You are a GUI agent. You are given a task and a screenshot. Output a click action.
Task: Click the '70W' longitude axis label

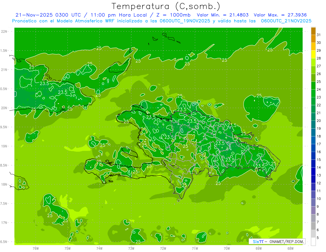click(227, 248)
